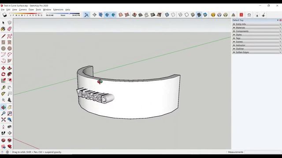Open the Draw menu
Screen dimensions: 282x158
click(x=31, y=10)
